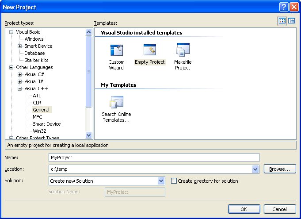Select General under Visual C++
This screenshot has width=301, height=219.
(x=41, y=110)
